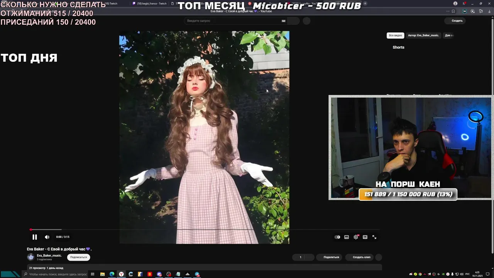This screenshot has height=278, width=494.
Task: Switch input language РУС indicator
Action: coord(467,274)
